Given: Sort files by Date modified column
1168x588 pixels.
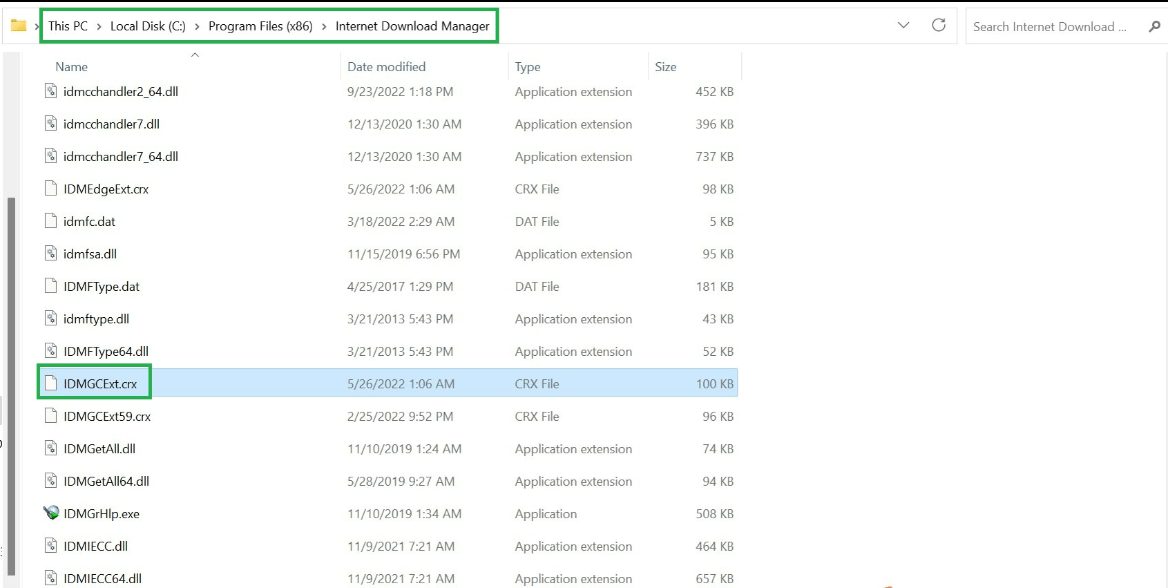Looking at the screenshot, I should click(386, 67).
